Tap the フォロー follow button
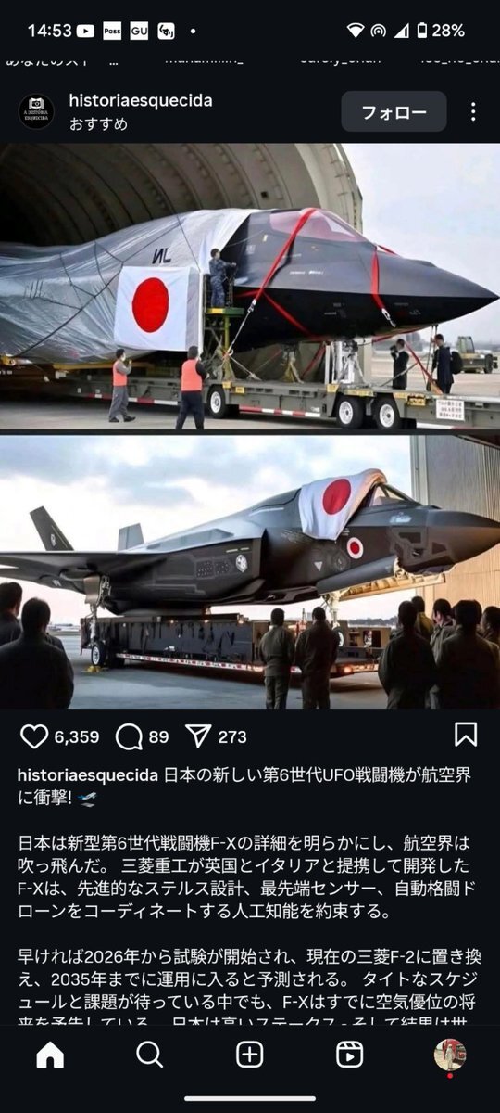This screenshot has width=500, height=1113. pos(394,112)
